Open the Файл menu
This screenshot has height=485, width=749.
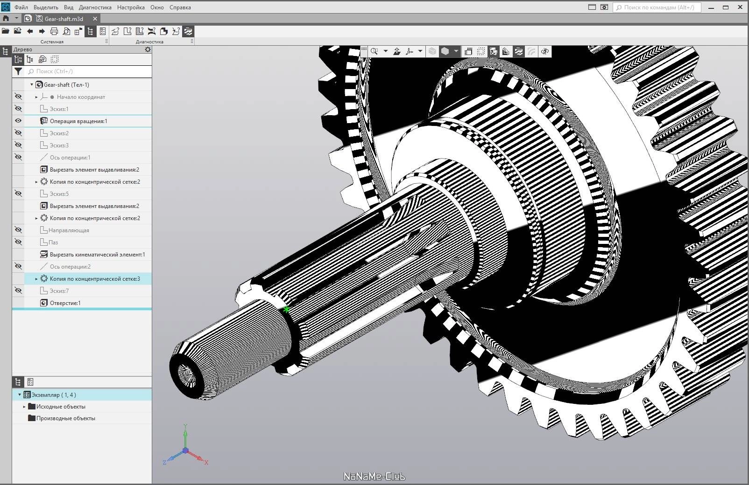point(21,7)
